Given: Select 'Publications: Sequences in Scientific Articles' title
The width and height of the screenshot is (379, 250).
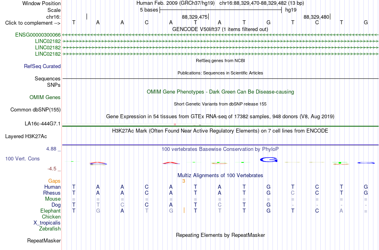Looking at the screenshot, I should pyautogui.click(x=220, y=73).
